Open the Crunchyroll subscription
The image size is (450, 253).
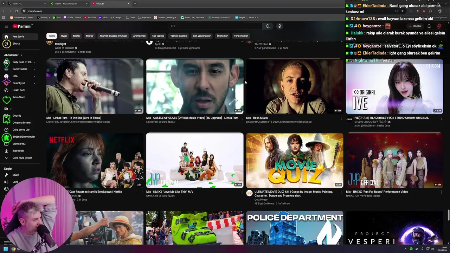(x=19, y=83)
